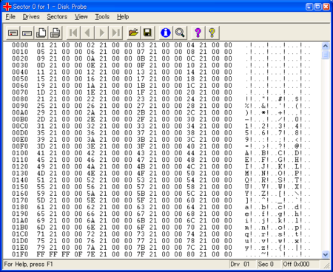Print the sector using the printer icon
333x272 pixels.
(x=55, y=33)
